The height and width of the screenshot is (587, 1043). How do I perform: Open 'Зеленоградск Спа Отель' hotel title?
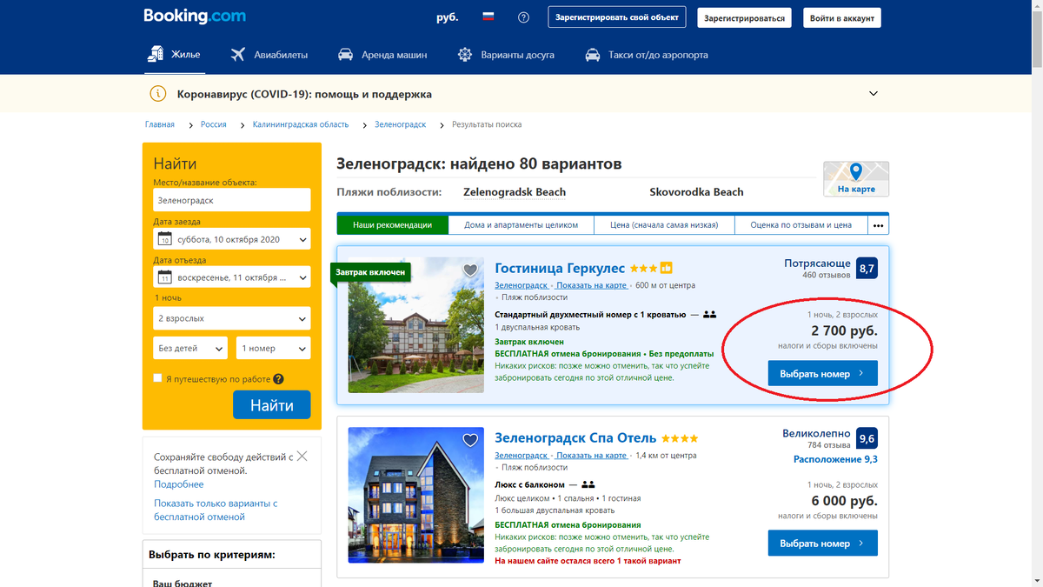[x=575, y=438]
